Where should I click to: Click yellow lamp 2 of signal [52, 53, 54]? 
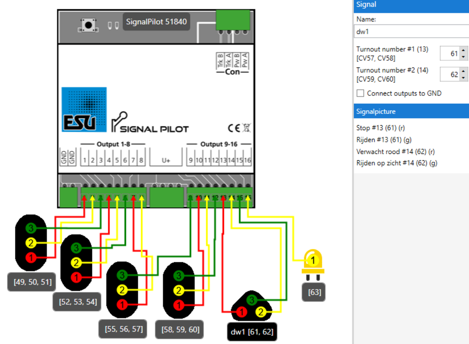click(x=76, y=263)
